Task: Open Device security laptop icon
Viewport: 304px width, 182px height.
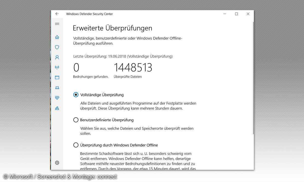Action: tap(57, 88)
